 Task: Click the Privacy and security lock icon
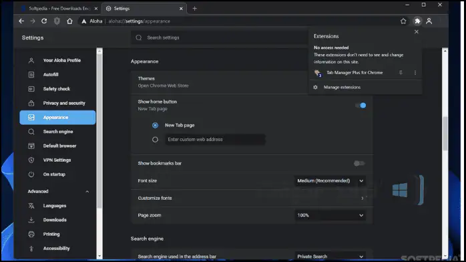(x=31, y=103)
